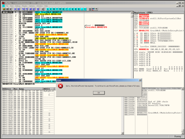The height and width of the screenshot is (139, 185).
Task: Click the Address column header in dump
Action: [x=8, y=89]
